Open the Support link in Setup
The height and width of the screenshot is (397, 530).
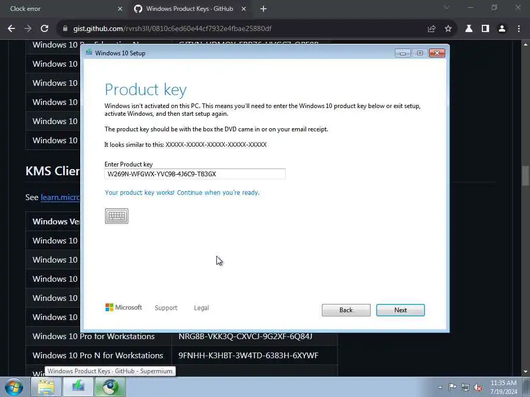pos(166,308)
